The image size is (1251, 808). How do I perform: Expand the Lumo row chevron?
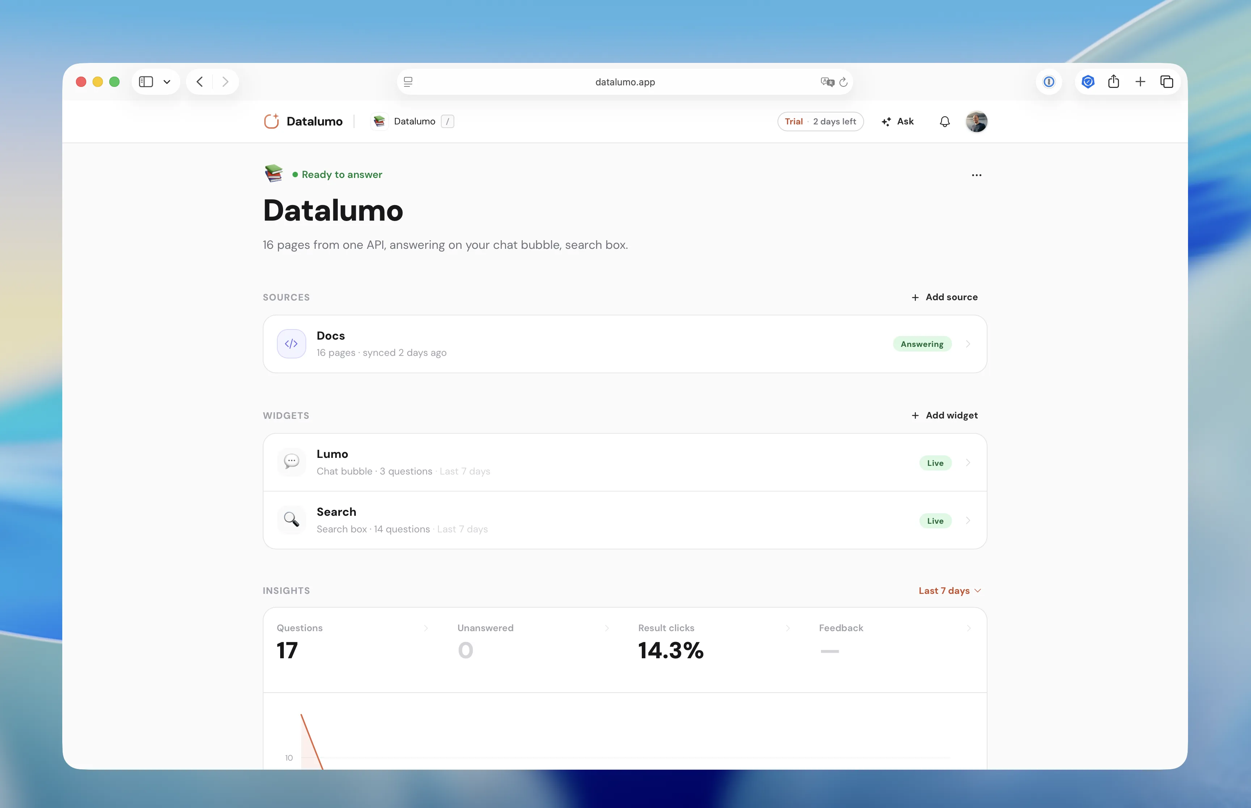click(x=968, y=462)
